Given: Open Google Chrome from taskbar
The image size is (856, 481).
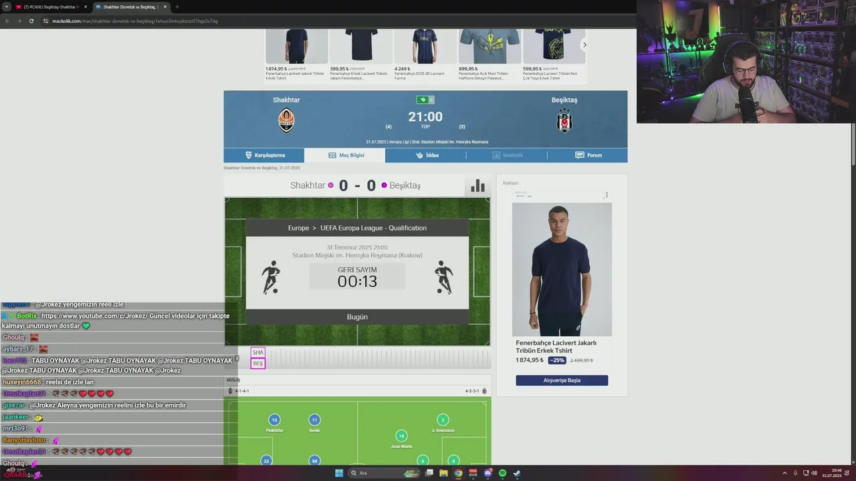Looking at the screenshot, I should click(458, 473).
